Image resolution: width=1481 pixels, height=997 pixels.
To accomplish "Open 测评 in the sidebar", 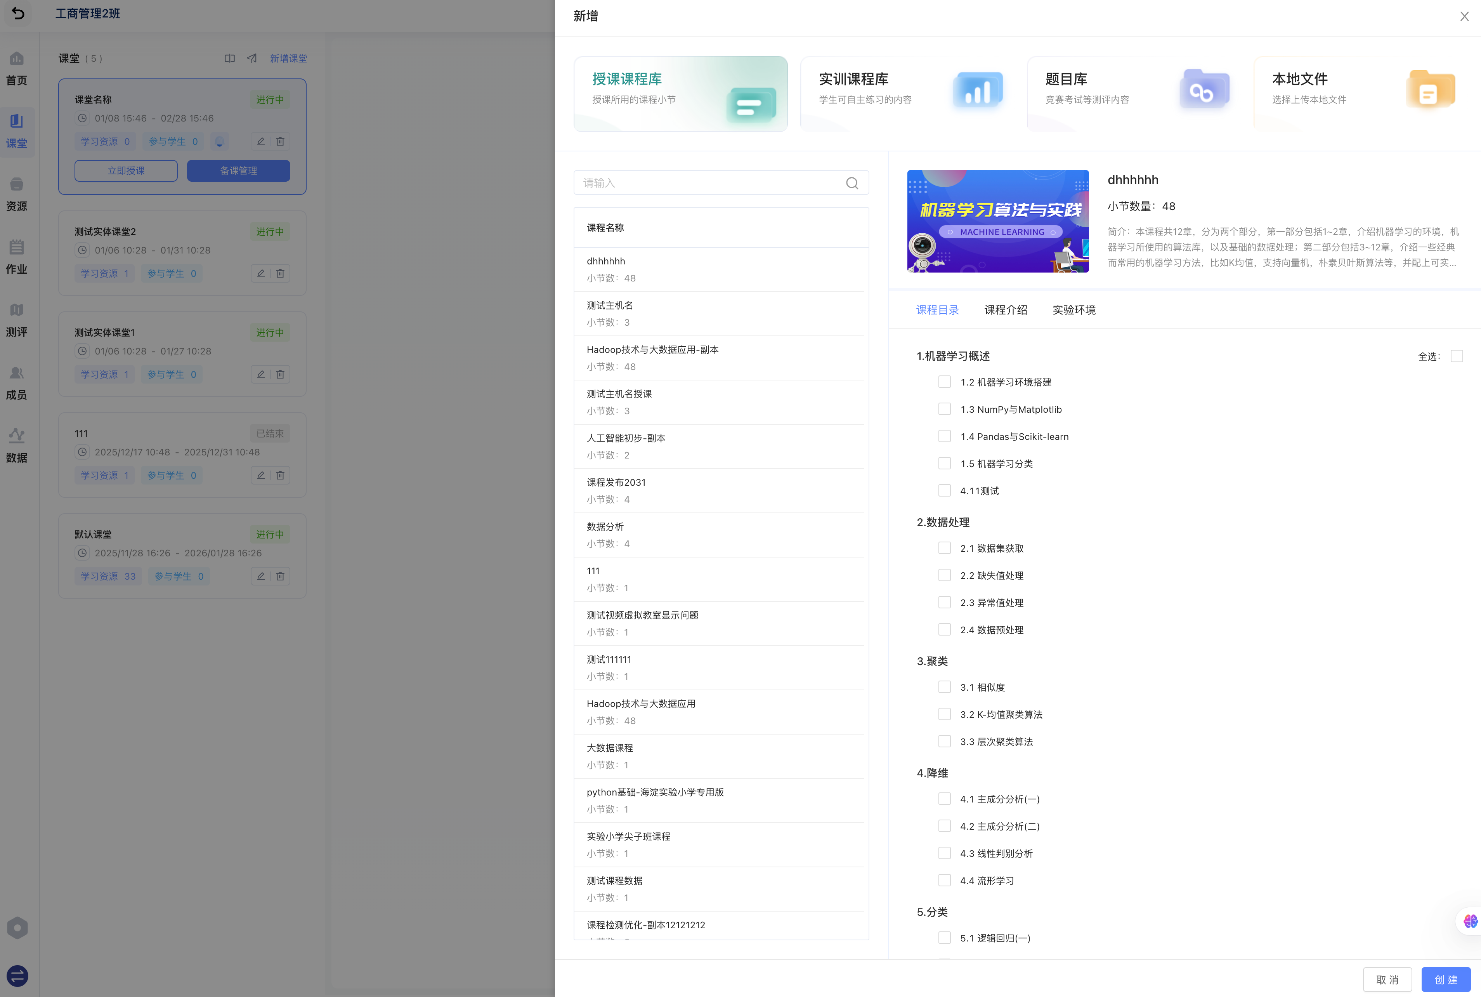I will pos(17,320).
